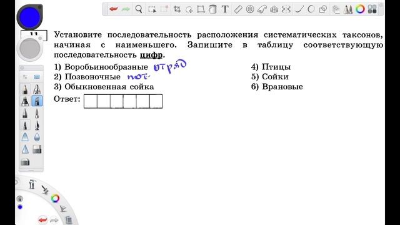Select the Pencil brush
Image resolution: width=400 pixels, height=225 pixels.
coord(25,89)
